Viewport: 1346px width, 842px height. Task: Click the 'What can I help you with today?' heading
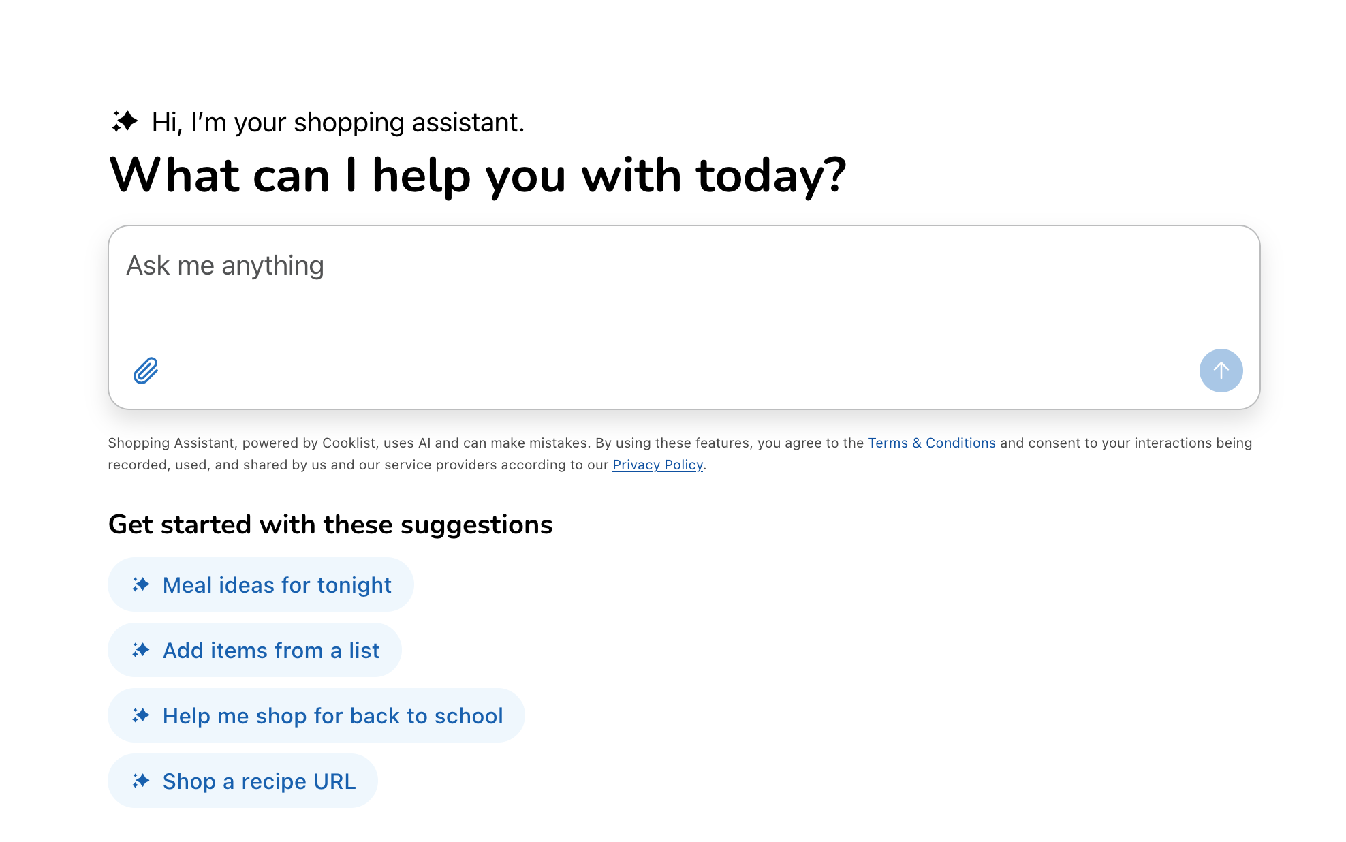tap(478, 176)
